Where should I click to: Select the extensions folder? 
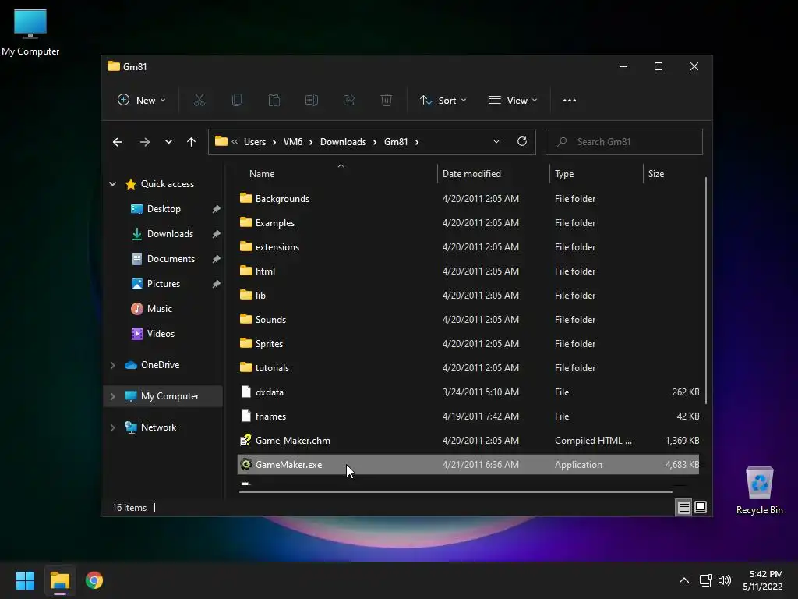468,247
